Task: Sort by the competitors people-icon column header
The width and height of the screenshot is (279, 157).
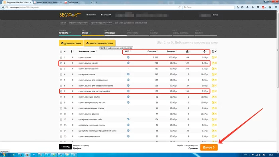Action: point(187,51)
